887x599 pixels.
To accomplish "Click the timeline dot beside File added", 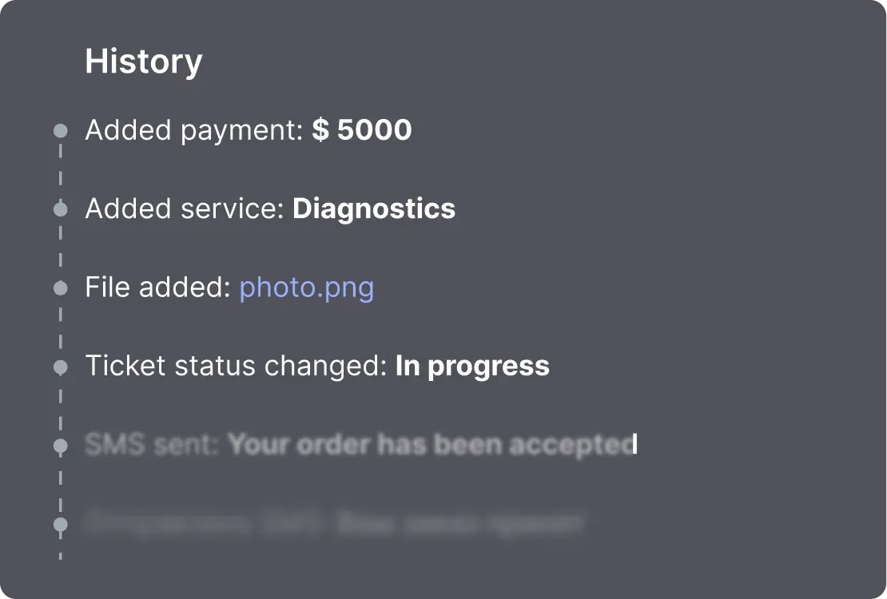I will click(x=61, y=288).
